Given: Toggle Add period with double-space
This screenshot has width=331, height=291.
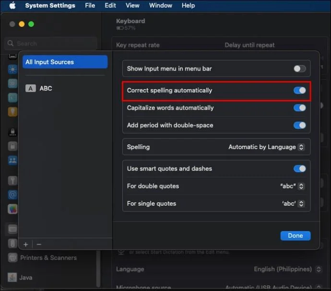Looking at the screenshot, I should pyautogui.click(x=299, y=125).
